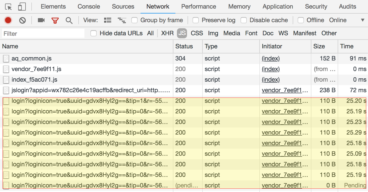Check the Preserve log option
The width and height of the screenshot is (368, 192).
pyautogui.click(x=196, y=20)
